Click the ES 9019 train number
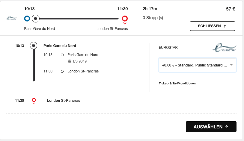Image resolution: width=244 pixels, height=141 pixels. click(80, 61)
